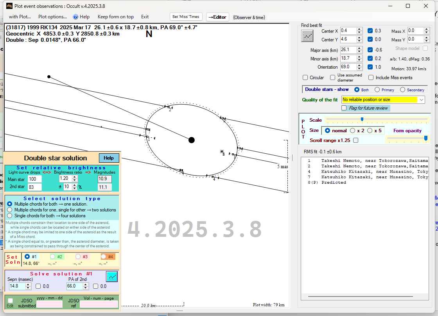
Task: Expand the Quality of the fit dropdown
Action: tap(421, 100)
